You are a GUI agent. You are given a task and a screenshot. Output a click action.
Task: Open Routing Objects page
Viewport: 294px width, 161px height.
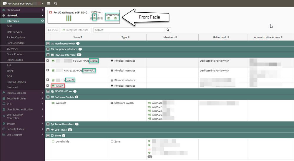16,82
